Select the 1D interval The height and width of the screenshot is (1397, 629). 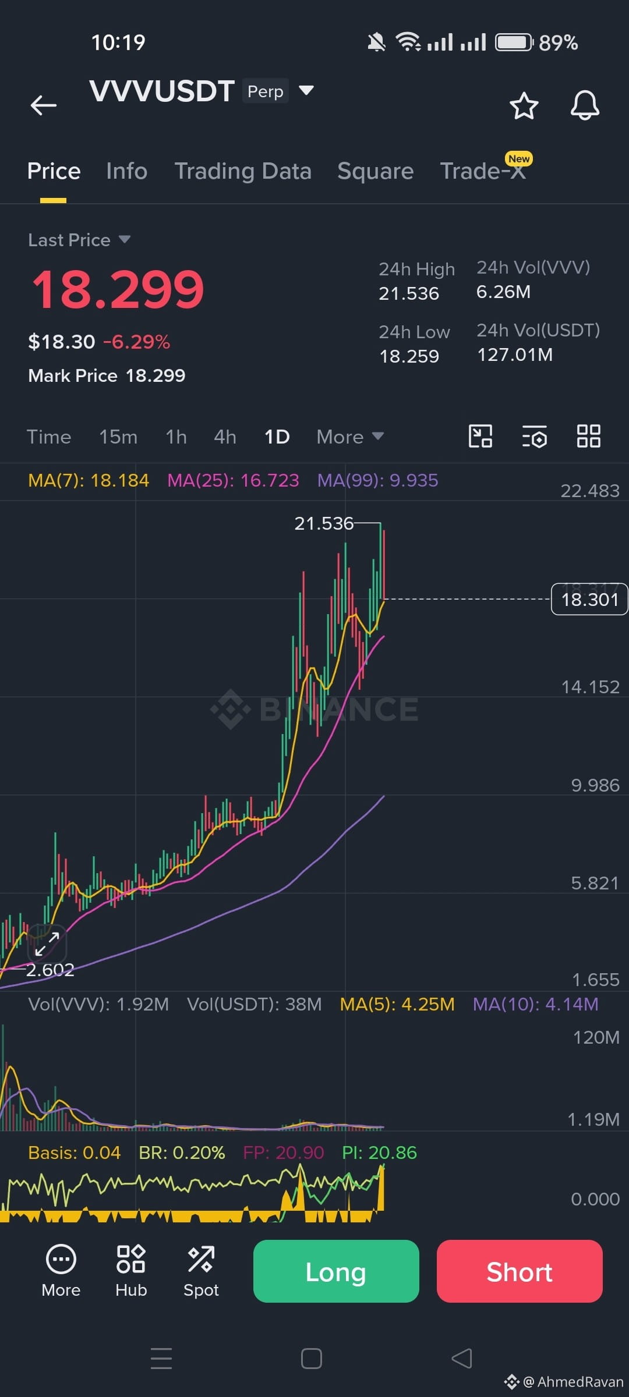click(x=277, y=437)
